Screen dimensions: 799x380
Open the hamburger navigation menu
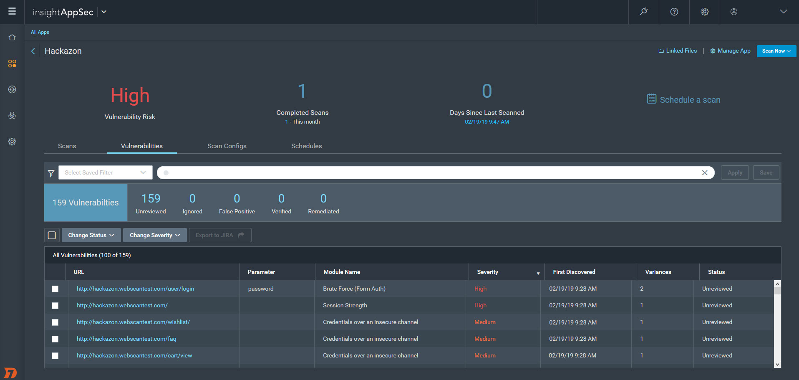[x=12, y=11]
